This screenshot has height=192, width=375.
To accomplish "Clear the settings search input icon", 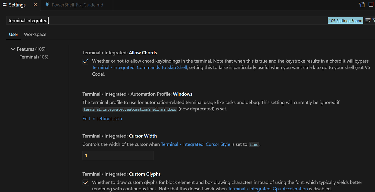I will tap(368, 20).
